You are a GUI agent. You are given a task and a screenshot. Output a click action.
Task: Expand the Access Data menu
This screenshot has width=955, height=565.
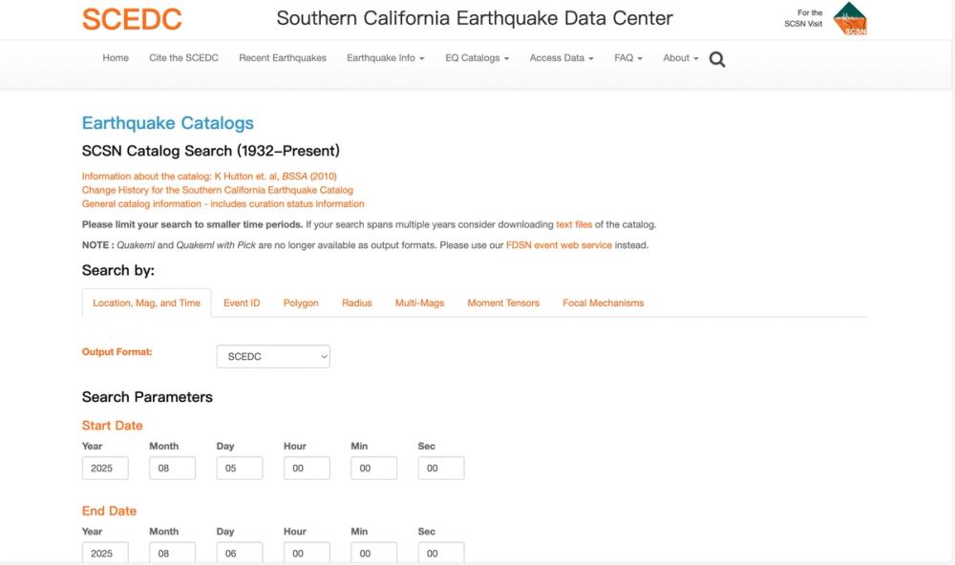pyautogui.click(x=561, y=58)
